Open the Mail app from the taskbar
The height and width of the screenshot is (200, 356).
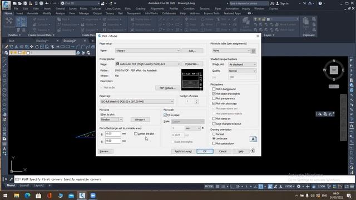71,196
